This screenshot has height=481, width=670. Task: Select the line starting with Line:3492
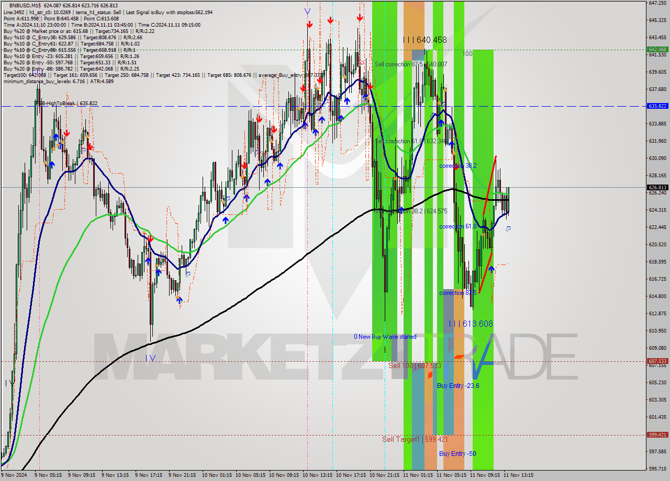click(108, 12)
